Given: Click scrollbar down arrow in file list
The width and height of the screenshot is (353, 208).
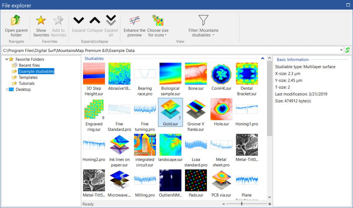Looking at the screenshot, I should point(270,197).
